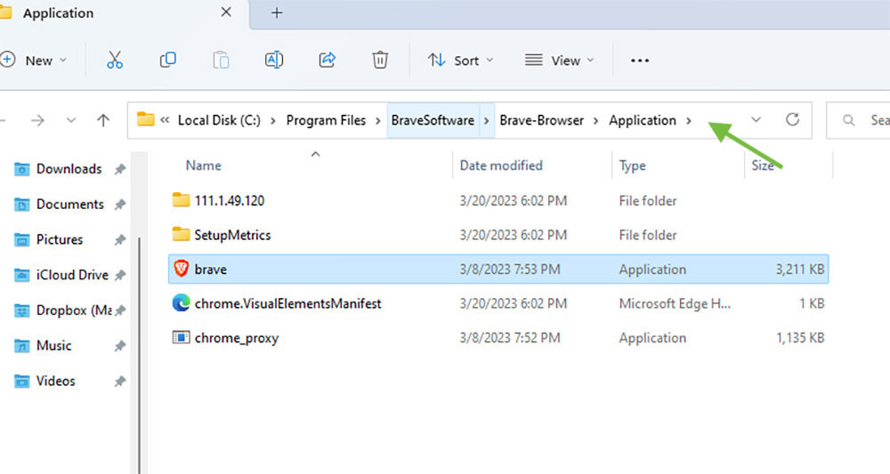Click the pin icon beside iCloud Drive

(x=120, y=275)
